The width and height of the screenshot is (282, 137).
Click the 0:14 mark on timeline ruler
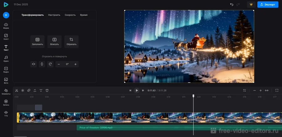click(229, 97)
